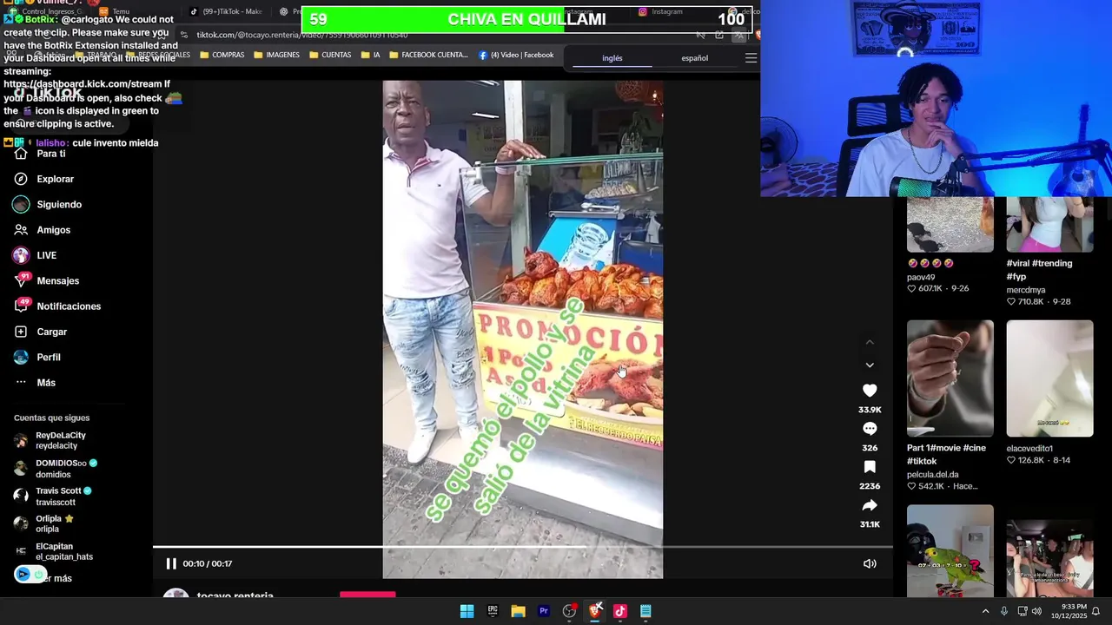Expand the Más options in sidebar
The width and height of the screenshot is (1112, 625).
[x=35, y=383]
